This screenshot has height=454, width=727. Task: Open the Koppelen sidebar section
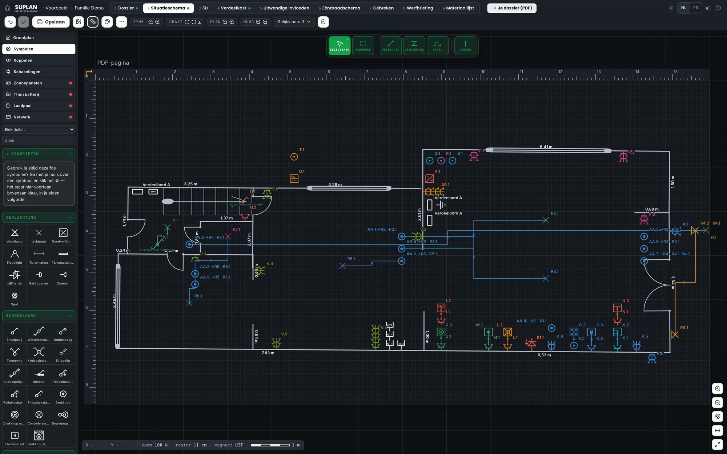coord(39,60)
